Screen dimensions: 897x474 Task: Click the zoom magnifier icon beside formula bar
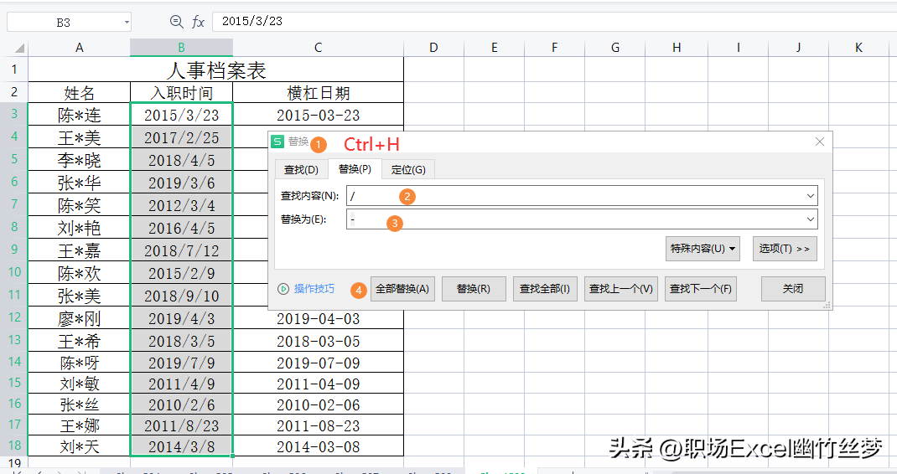[176, 22]
